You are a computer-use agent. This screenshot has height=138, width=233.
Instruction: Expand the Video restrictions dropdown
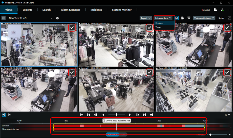[x=204, y=18]
